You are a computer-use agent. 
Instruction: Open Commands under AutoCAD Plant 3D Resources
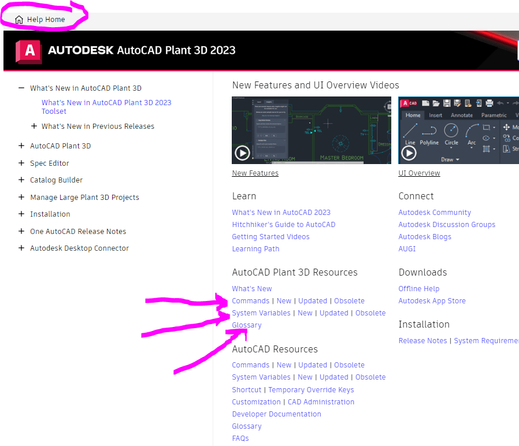tap(251, 301)
